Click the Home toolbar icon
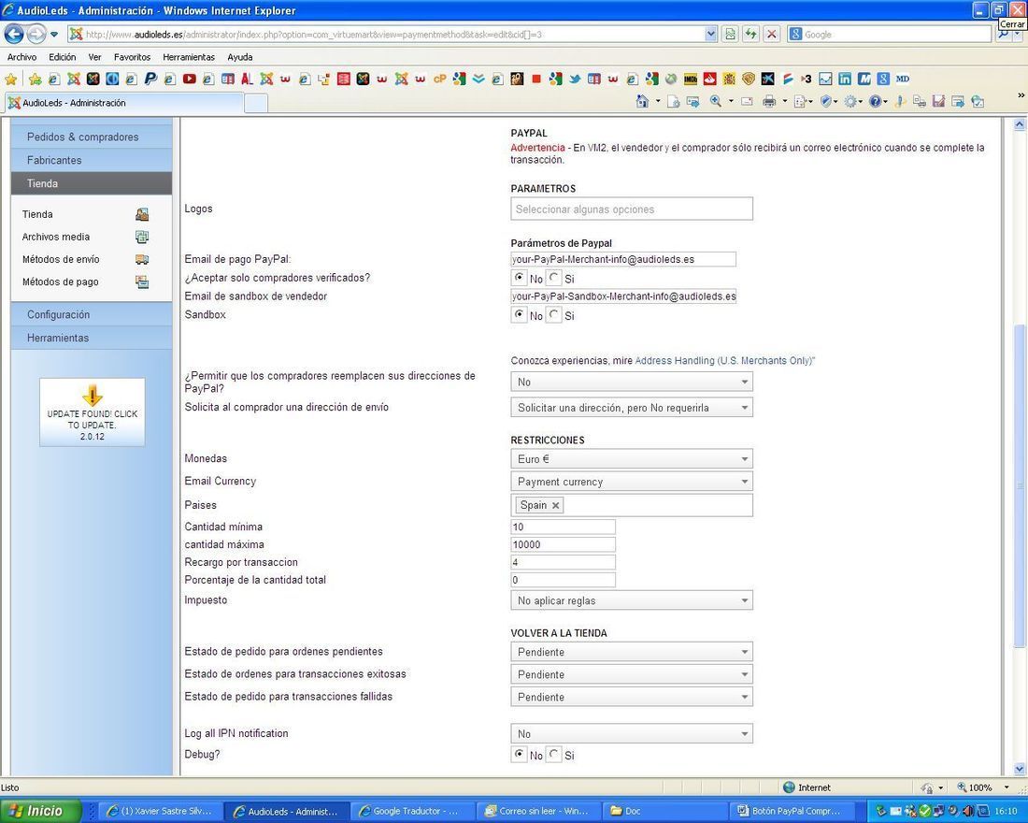Screen dimensions: 1028x823 643,101
